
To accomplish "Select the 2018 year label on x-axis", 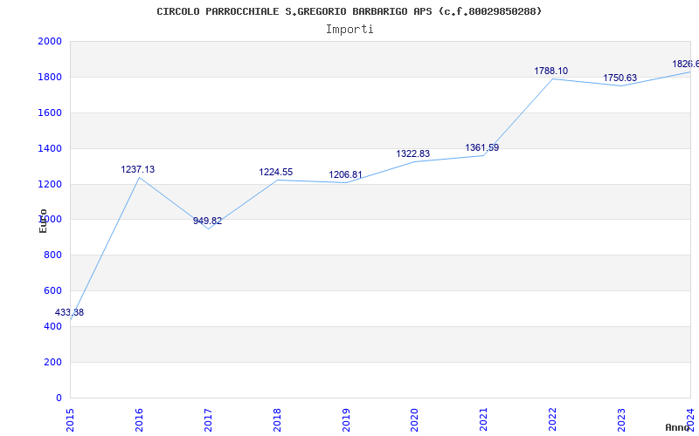I will [x=277, y=418].
